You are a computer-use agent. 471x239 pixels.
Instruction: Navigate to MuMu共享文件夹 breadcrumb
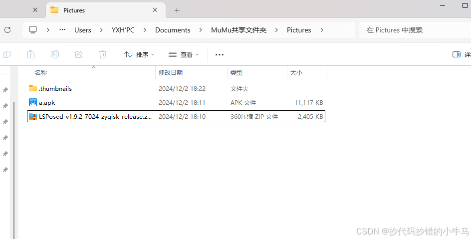point(238,30)
